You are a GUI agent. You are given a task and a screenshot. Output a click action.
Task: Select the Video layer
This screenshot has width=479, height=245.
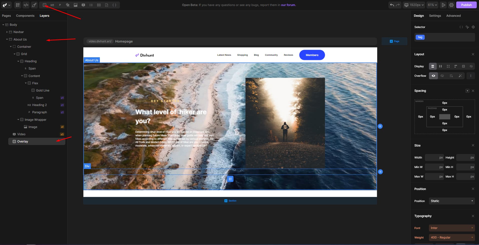click(21, 134)
